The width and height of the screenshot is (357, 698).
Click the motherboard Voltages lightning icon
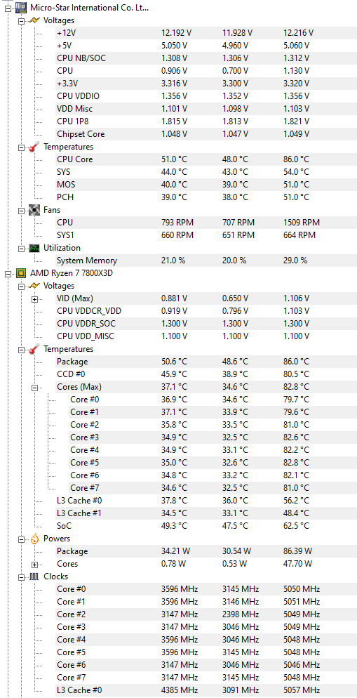[34, 20]
